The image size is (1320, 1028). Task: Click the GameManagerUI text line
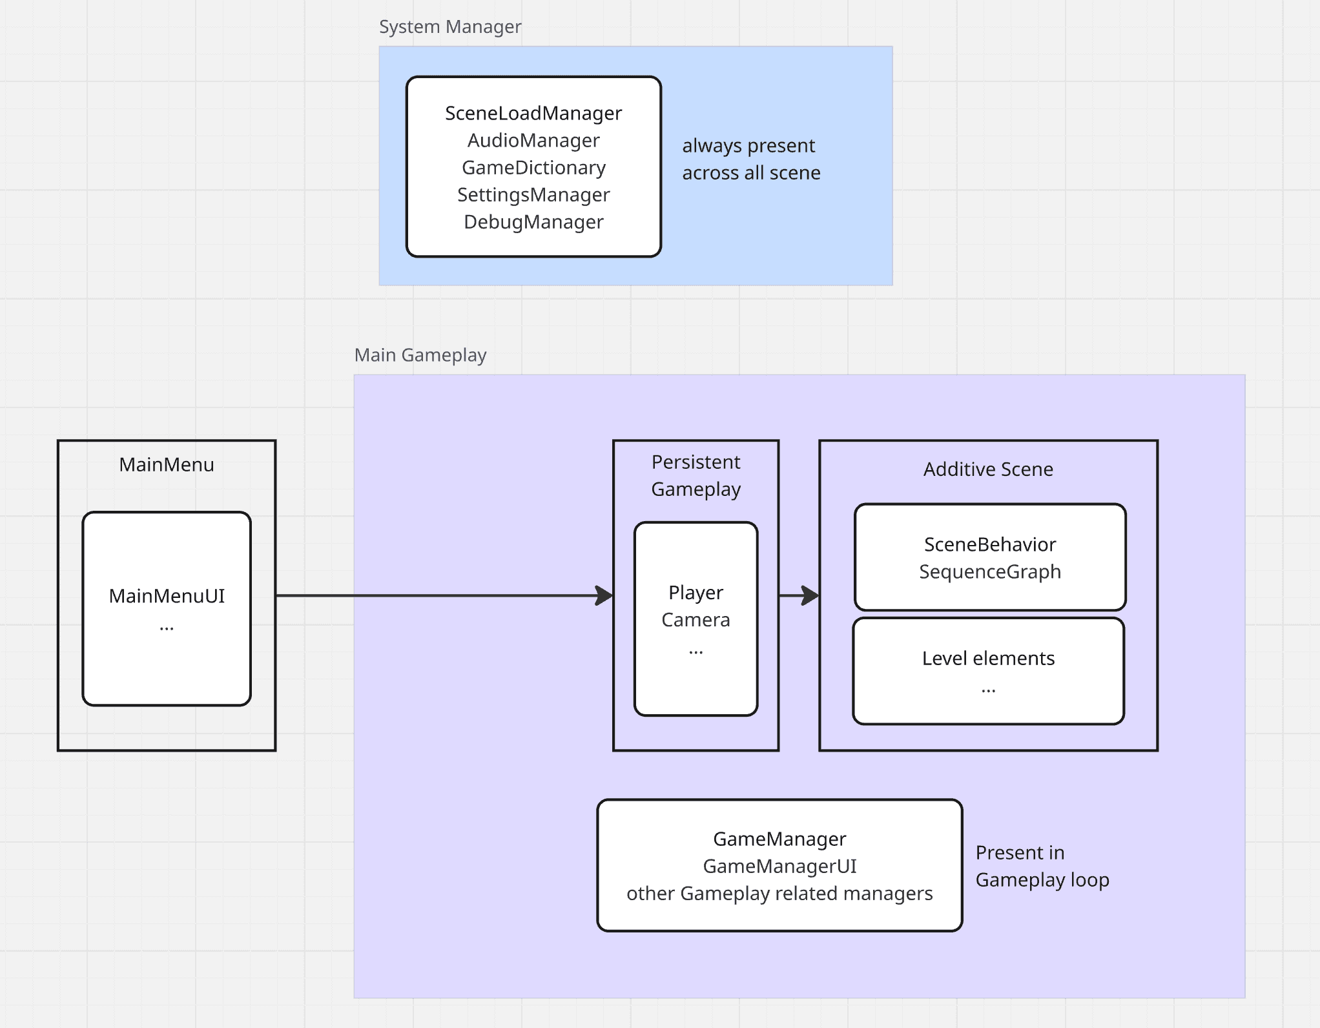779,866
